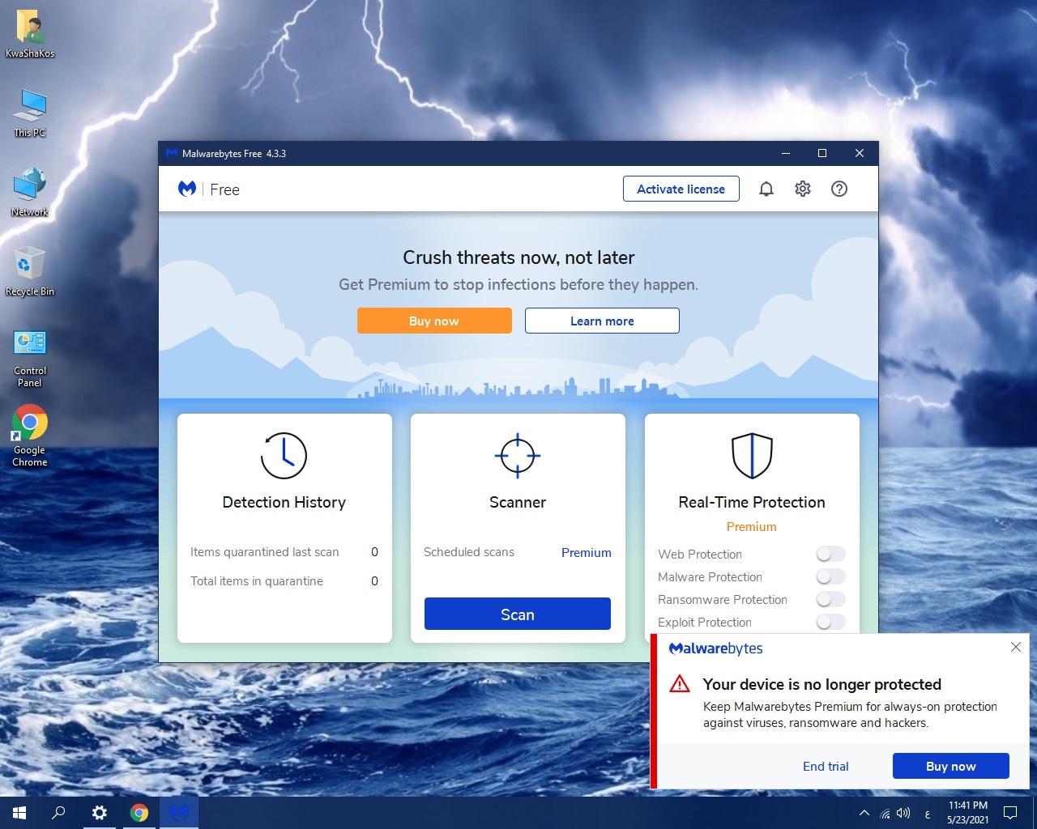The width and height of the screenshot is (1037, 829).
Task: Click the 'Total items in quarantine' row
Action: tap(284, 581)
